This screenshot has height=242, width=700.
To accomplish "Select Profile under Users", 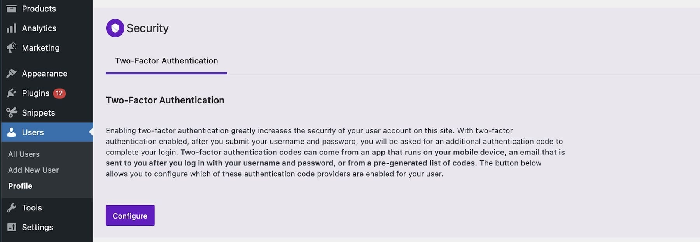I will click(x=20, y=186).
